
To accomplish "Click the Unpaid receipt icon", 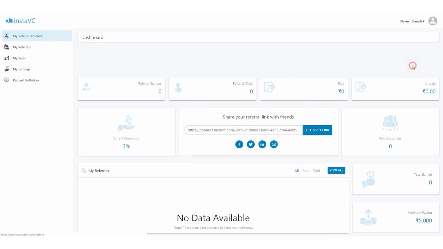I will pyautogui.click(x=361, y=87).
